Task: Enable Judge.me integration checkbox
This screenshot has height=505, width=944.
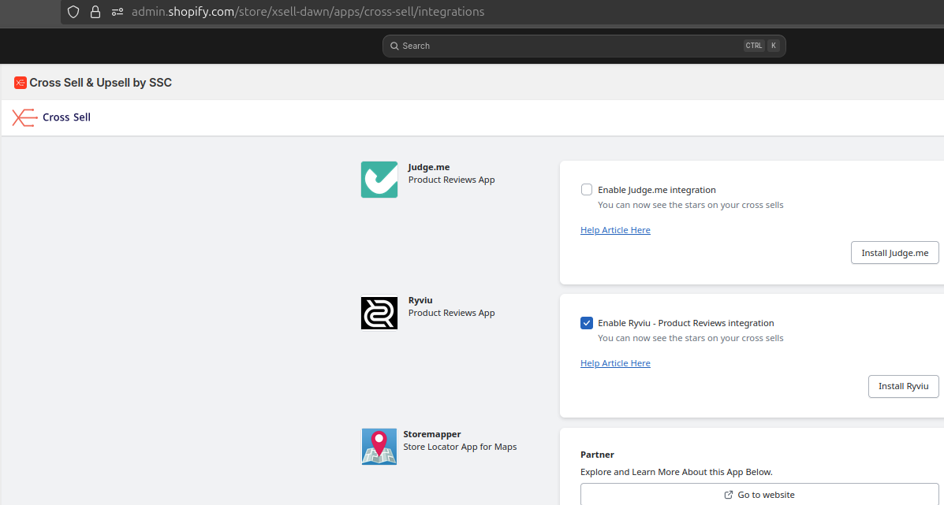Action: point(587,189)
